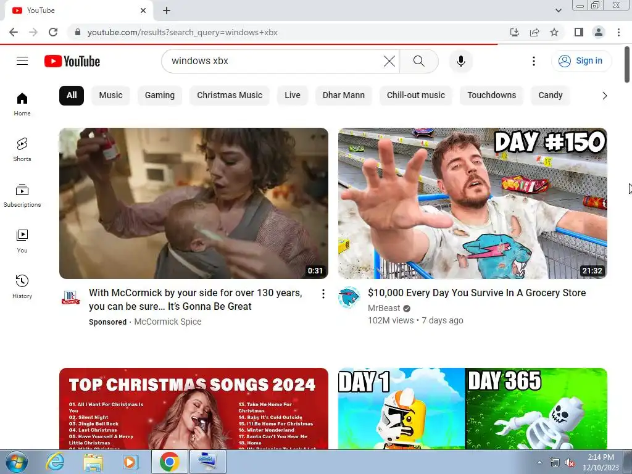Click the magnifier search button
Viewport: 632px width, 474px height.
(x=419, y=61)
